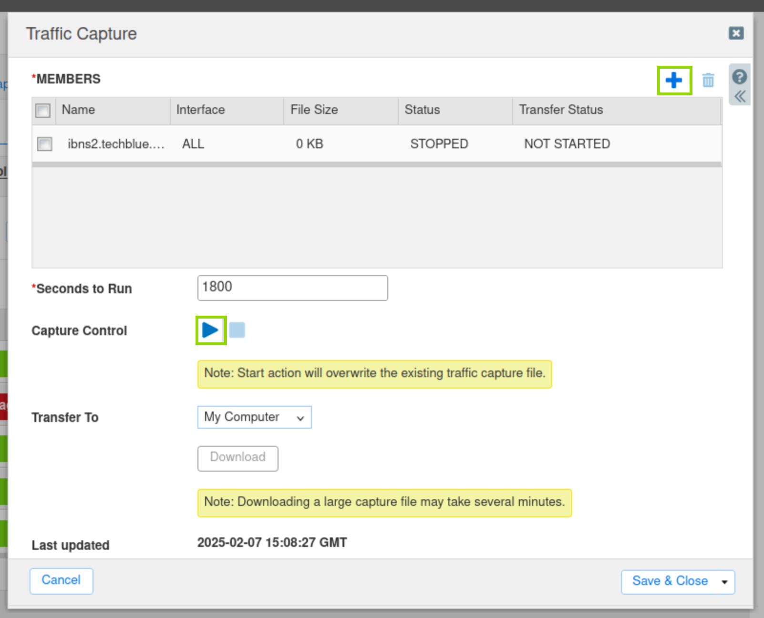Click the Download button
Screen dimensions: 764x618
point(237,458)
